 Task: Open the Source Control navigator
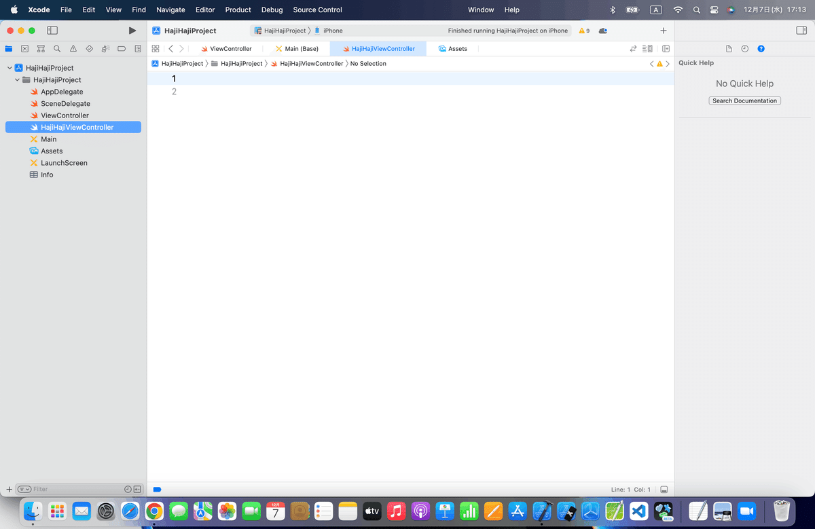pos(25,49)
